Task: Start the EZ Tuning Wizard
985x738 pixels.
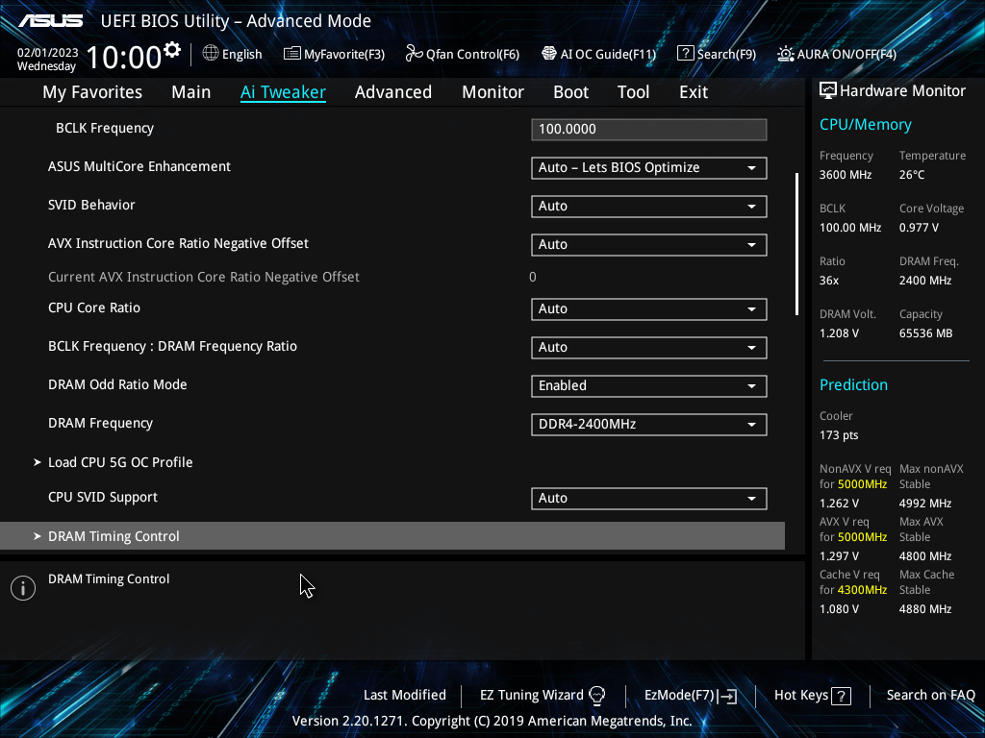Action: [543, 696]
